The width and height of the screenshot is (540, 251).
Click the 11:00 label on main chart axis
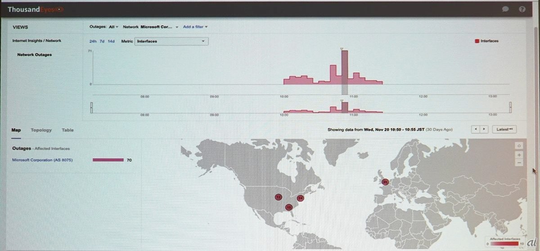tap(353, 96)
